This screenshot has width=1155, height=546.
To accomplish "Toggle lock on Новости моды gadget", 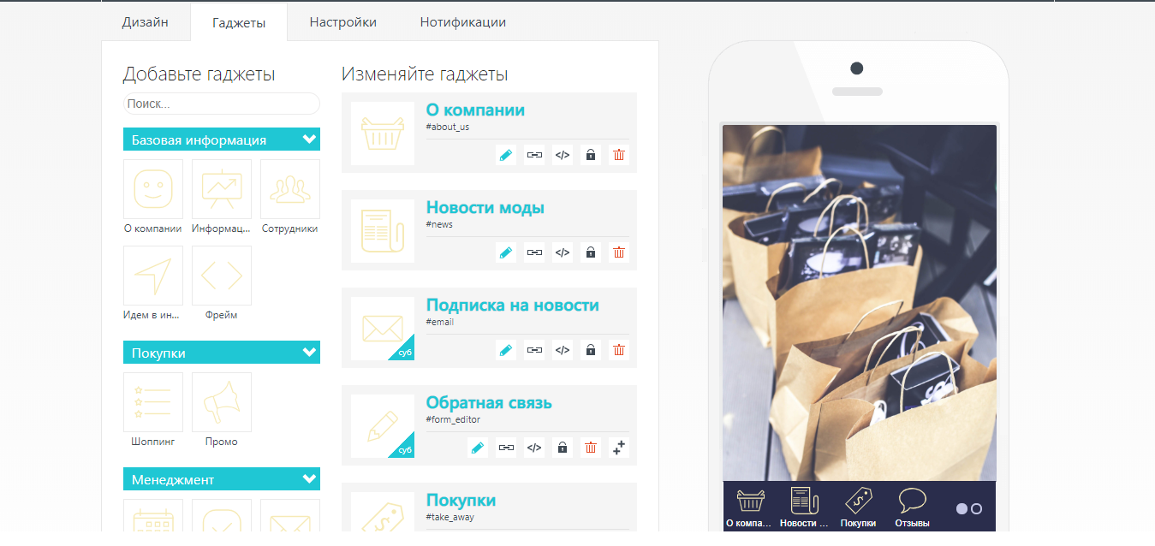I will [591, 252].
